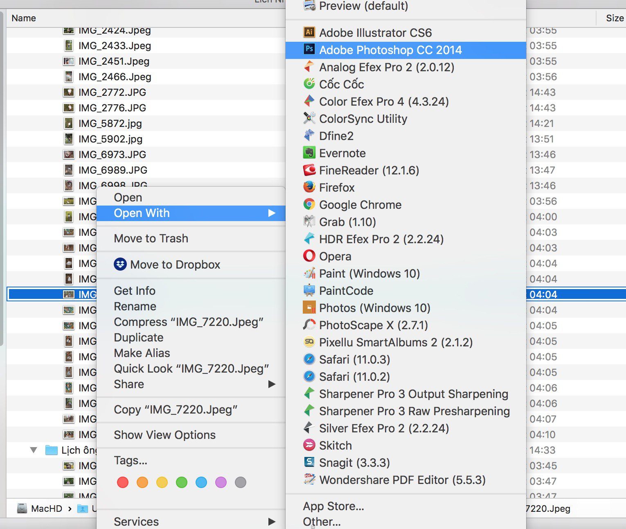This screenshot has width=626, height=529.
Task: Apply the yellow tag color
Action: pos(162,482)
